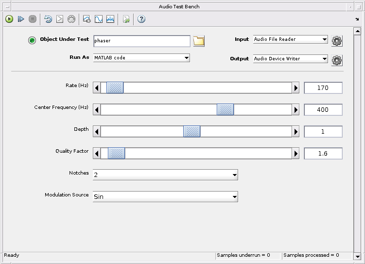Click the Modulation Source label
The image size is (365, 264).
67,195
